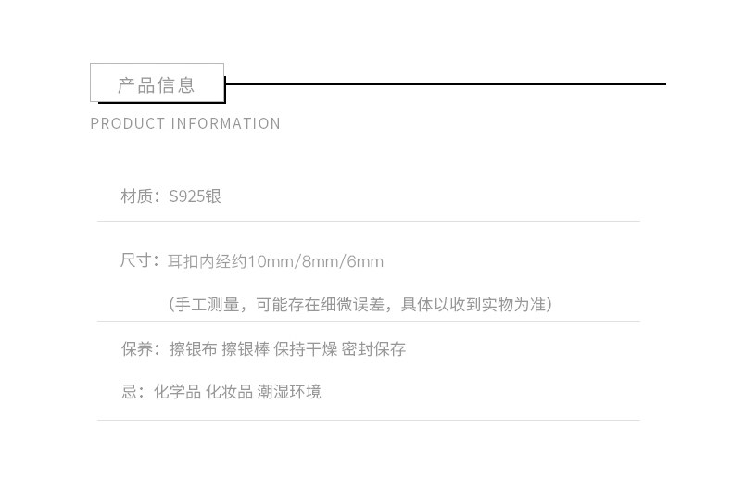Click the 化学品 text
The image size is (732, 480).
pyautogui.click(x=176, y=392)
